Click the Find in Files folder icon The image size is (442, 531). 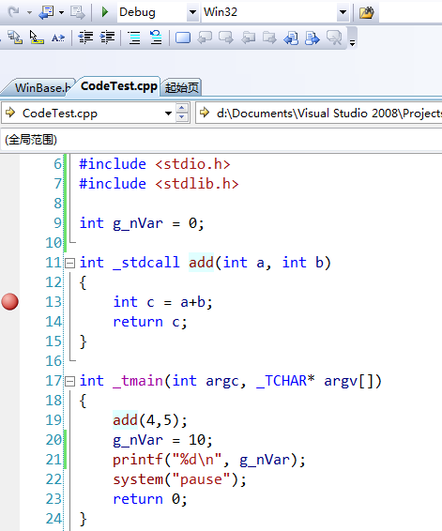coord(367,12)
